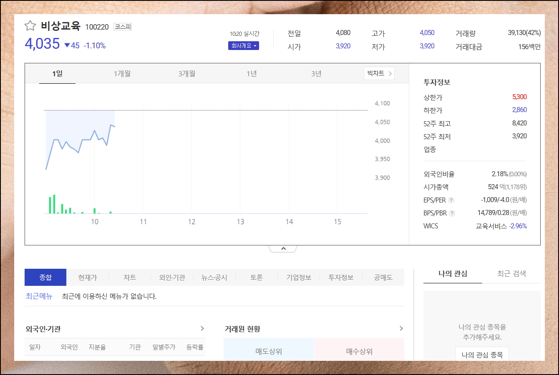Select the 1개월 chart tab

pos(122,73)
